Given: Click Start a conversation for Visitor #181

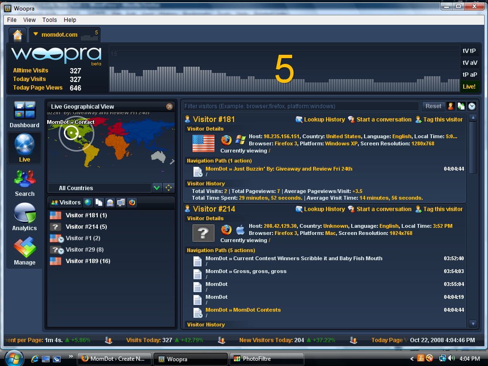Looking at the screenshot, I should 380,120.
